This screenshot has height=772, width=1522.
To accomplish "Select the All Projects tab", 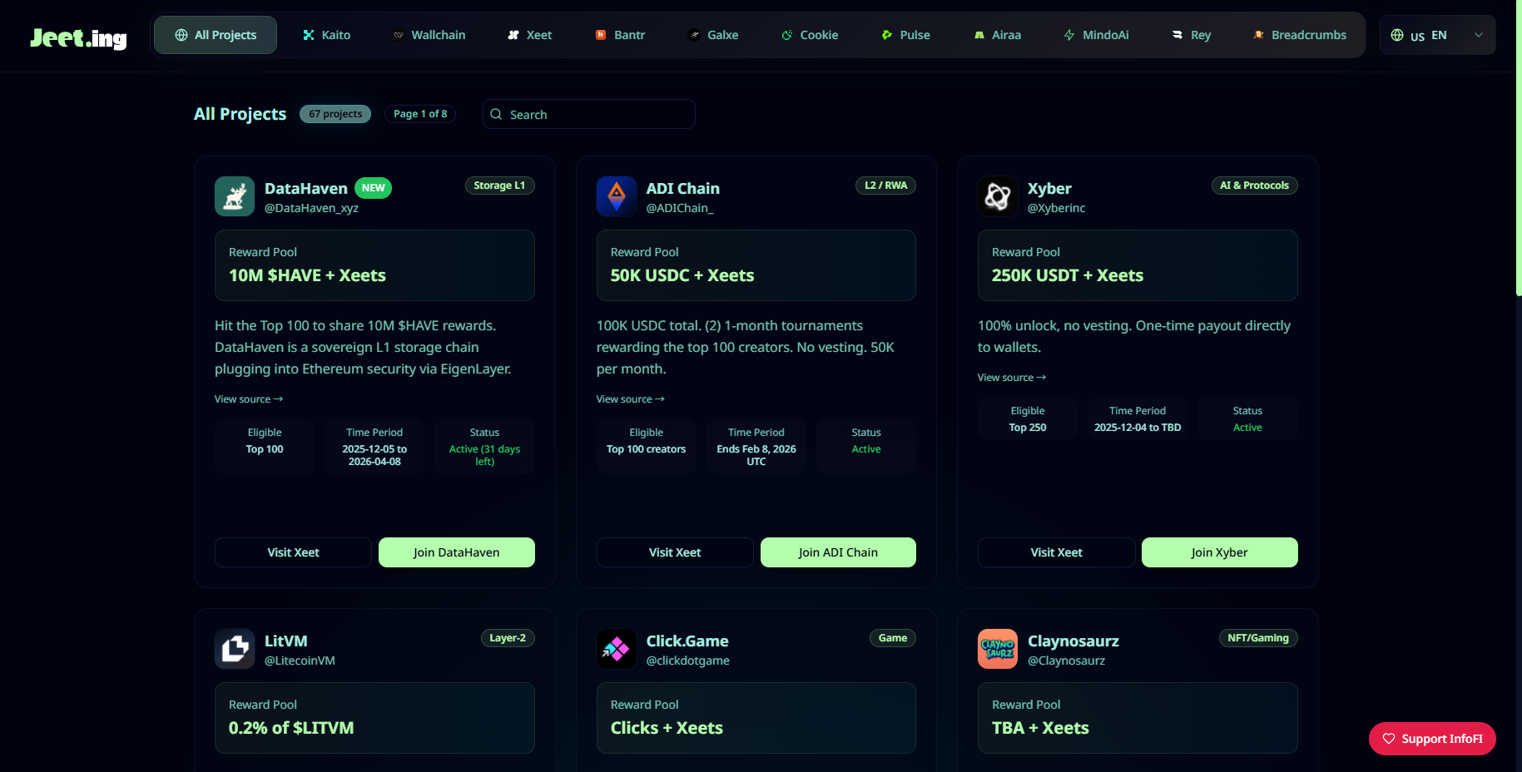I will [216, 35].
